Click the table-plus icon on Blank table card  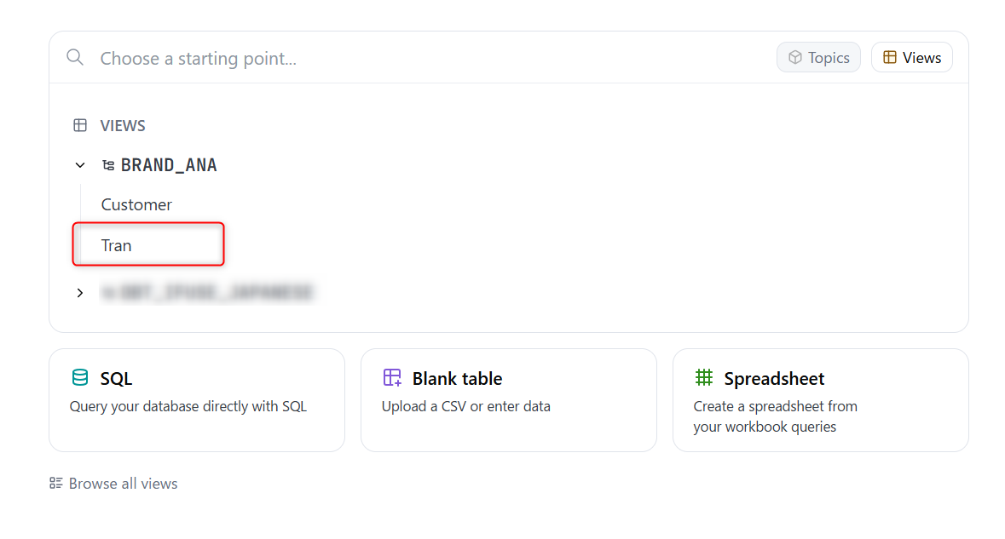coord(392,377)
